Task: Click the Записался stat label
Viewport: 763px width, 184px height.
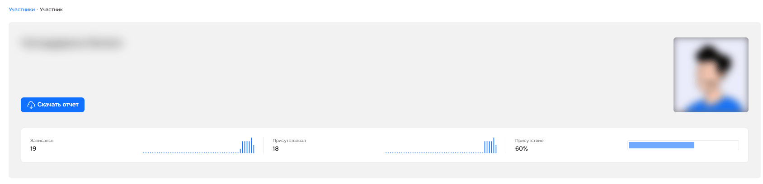Action: pyautogui.click(x=42, y=141)
